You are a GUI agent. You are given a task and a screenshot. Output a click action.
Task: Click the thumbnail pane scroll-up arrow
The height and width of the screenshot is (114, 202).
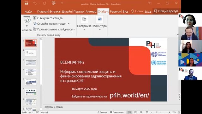[41, 39]
